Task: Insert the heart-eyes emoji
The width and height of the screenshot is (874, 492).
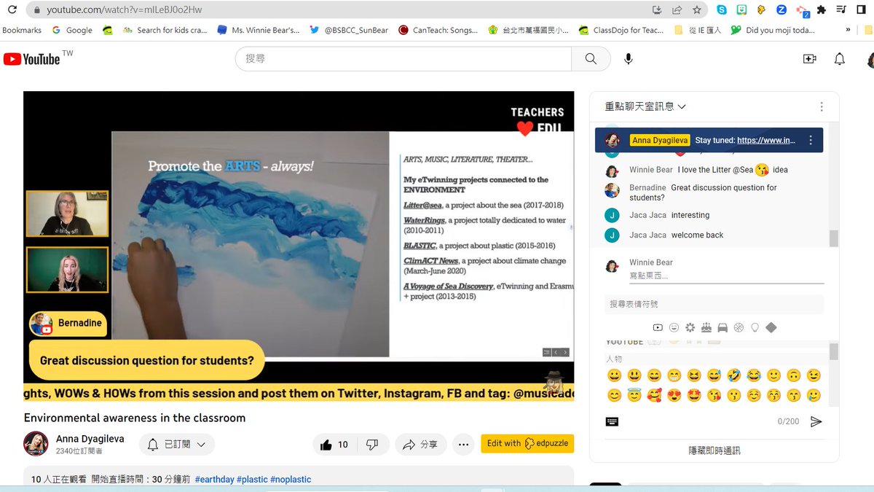Action: click(674, 396)
